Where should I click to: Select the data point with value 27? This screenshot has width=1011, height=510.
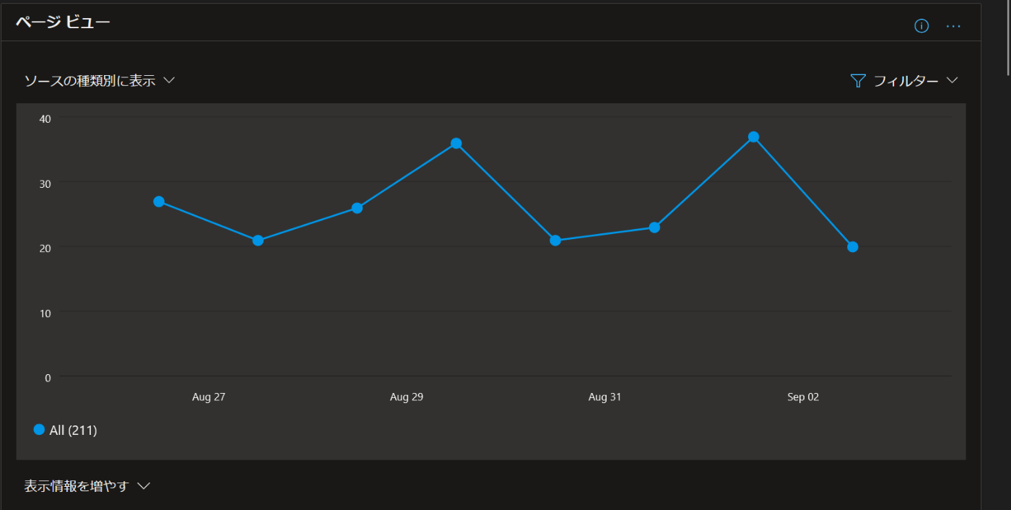click(x=159, y=202)
